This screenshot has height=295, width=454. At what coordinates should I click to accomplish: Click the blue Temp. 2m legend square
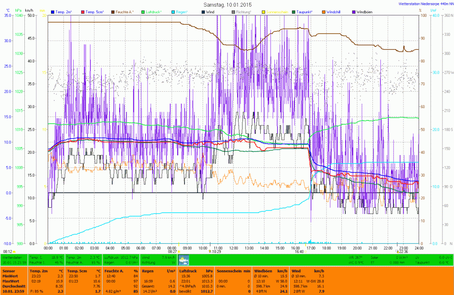(x=53, y=12)
